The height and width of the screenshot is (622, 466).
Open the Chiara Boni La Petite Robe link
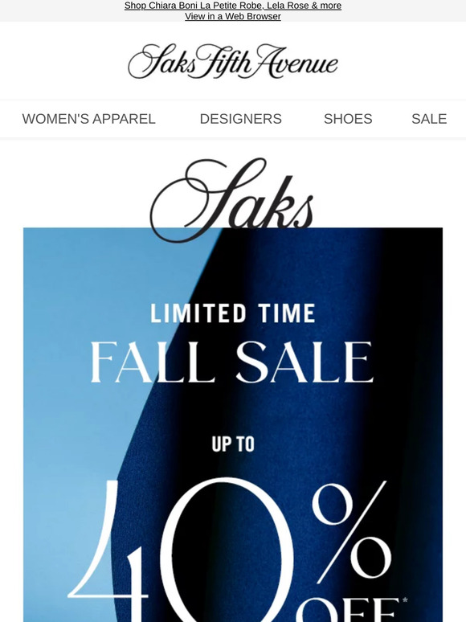233,6
